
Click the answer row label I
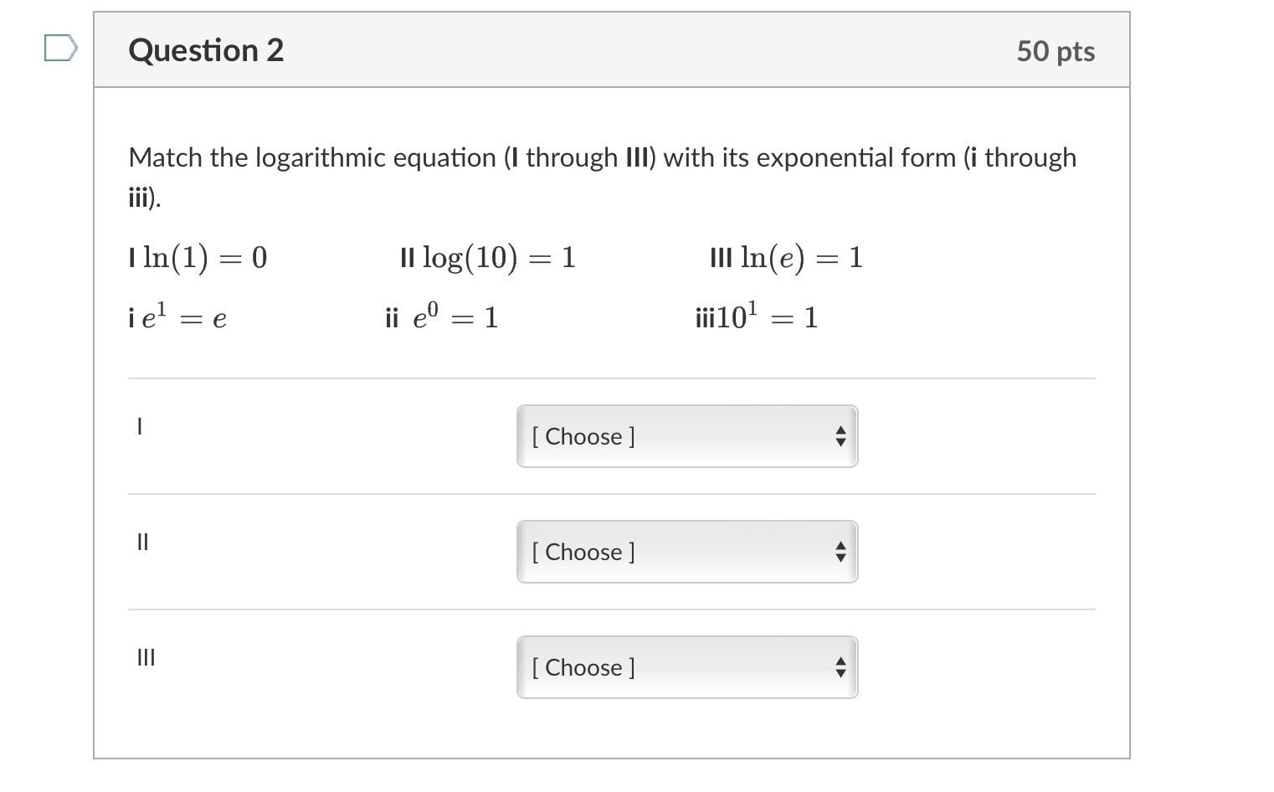click(x=139, y=427)
